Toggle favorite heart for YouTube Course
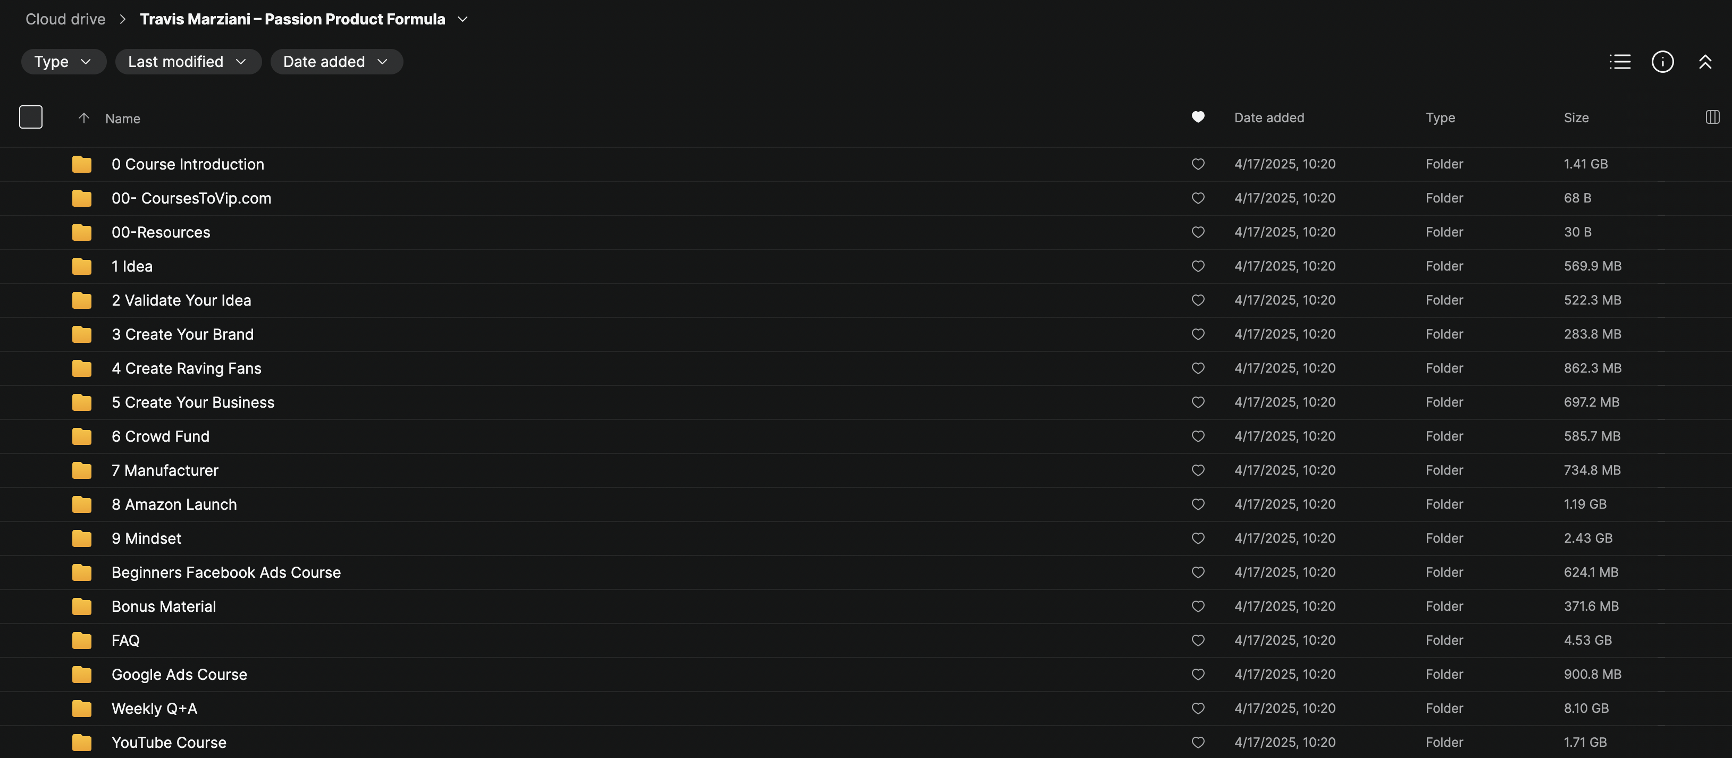Viewport: 1732px width, 758px height. click(1198, 743)
